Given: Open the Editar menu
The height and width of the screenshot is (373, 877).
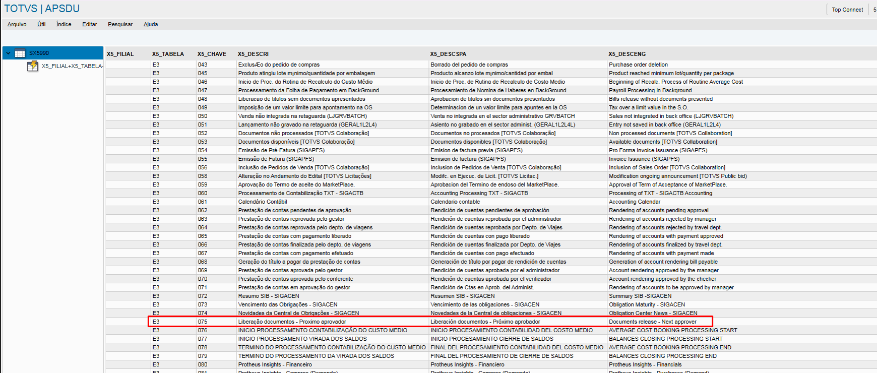Looking at the screenshot, I should [90, 24].
